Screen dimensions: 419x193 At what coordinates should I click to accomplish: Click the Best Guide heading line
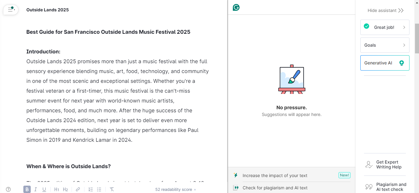point(108,32)
